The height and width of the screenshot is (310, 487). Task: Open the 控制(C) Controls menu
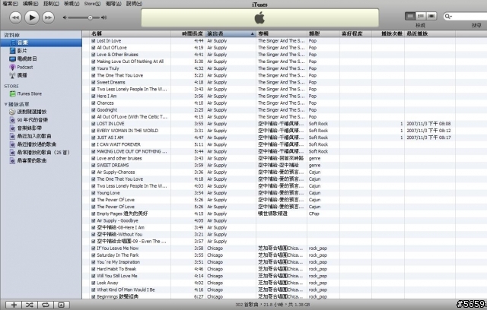click(x=51, y=4)
